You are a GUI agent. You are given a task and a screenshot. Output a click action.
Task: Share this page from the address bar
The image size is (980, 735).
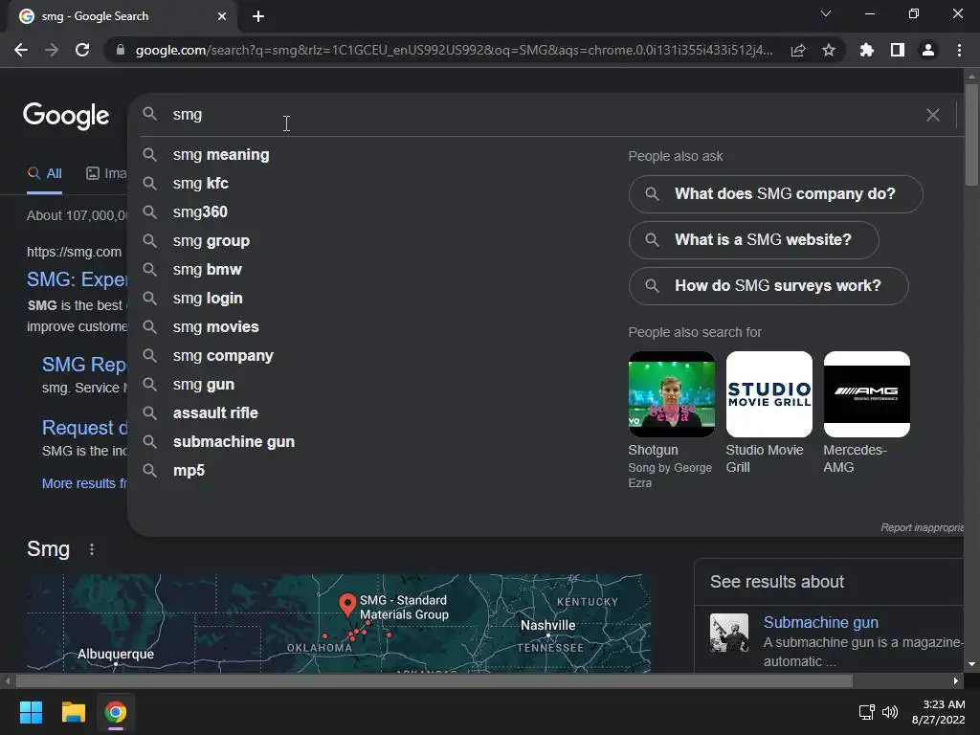click(798, 50)
